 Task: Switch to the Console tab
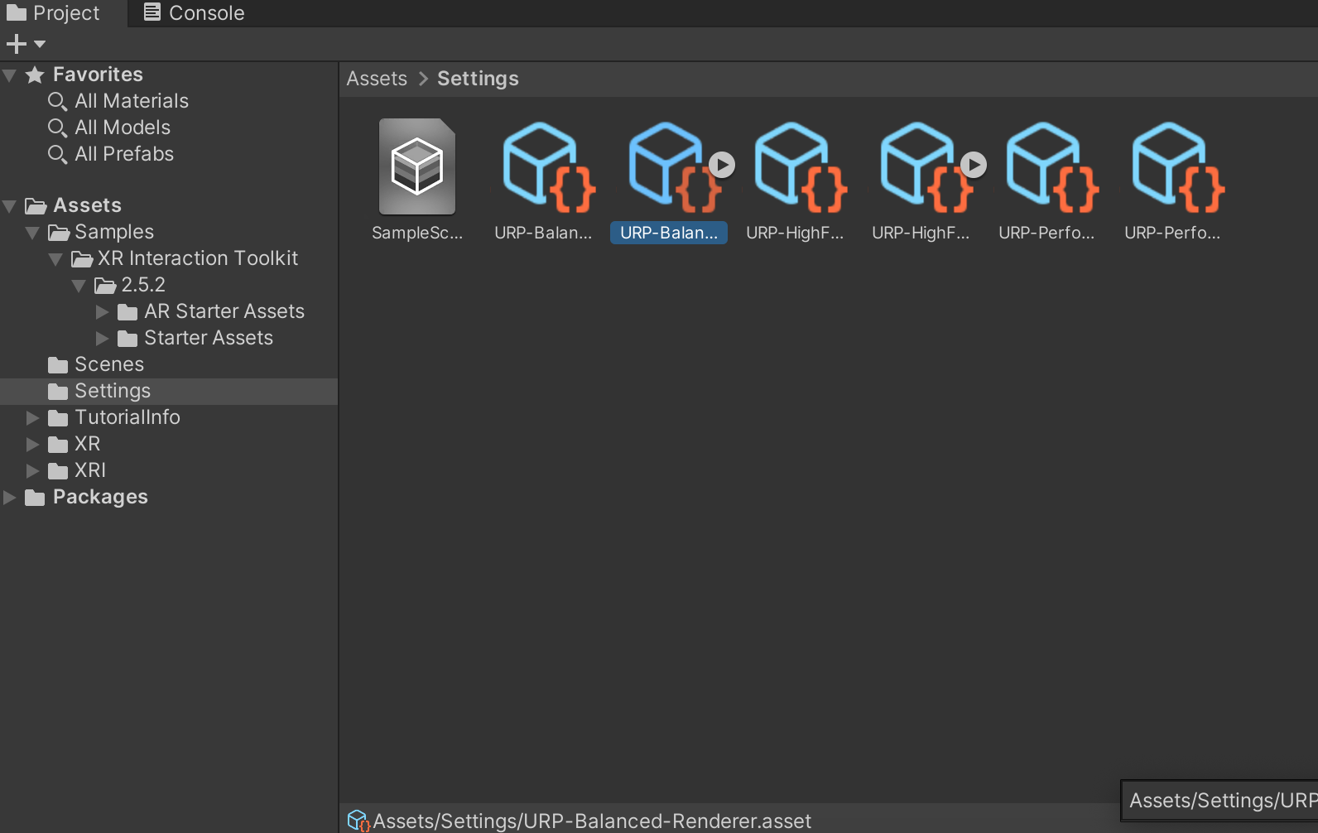click(195, 13)
